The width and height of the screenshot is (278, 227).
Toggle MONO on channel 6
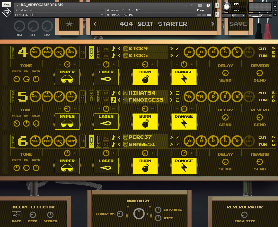pos(91,141)
